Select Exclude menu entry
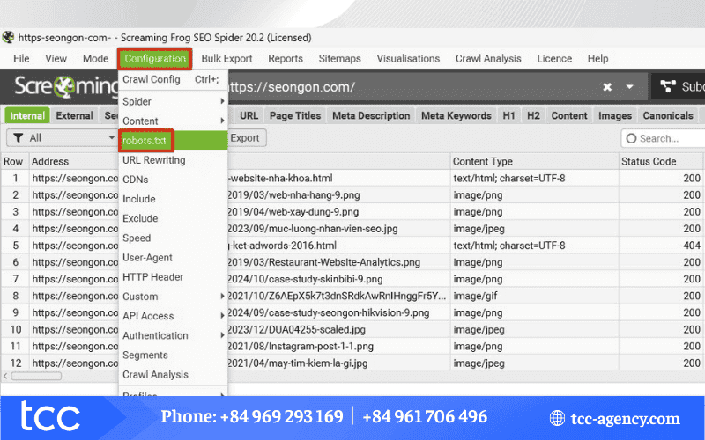The image size is (705, 440). point(173,218)
